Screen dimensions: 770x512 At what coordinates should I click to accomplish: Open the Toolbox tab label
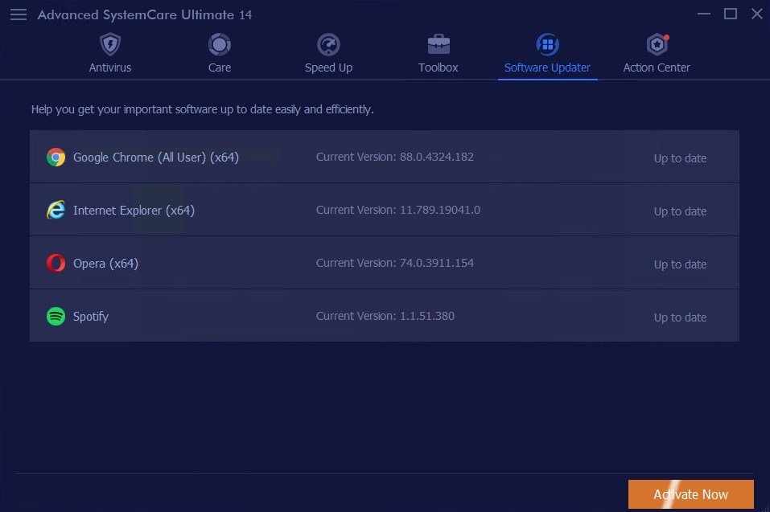click(438, 68)
